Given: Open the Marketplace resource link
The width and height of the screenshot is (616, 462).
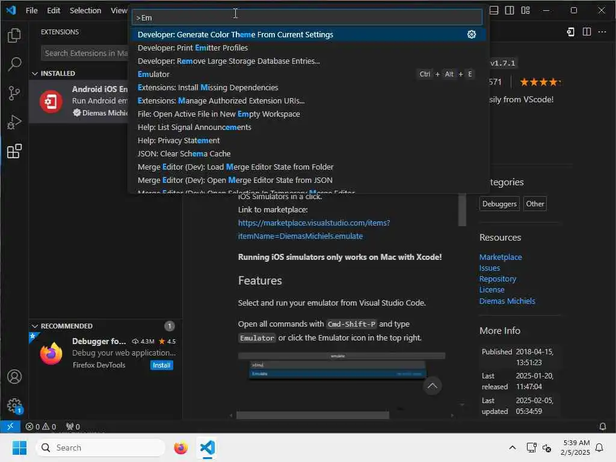Looking at the screenshot, I should pyautogui.click(x=500, y=257).
